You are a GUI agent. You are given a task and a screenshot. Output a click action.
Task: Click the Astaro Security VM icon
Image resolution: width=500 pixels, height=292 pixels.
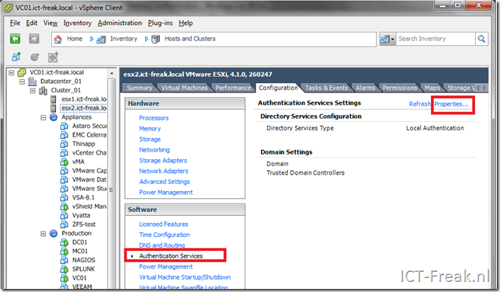click(64, 126)
